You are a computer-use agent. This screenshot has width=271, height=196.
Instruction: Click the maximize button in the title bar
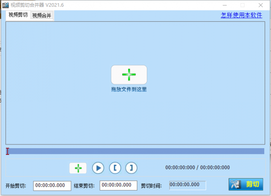(x=243, y=5)
